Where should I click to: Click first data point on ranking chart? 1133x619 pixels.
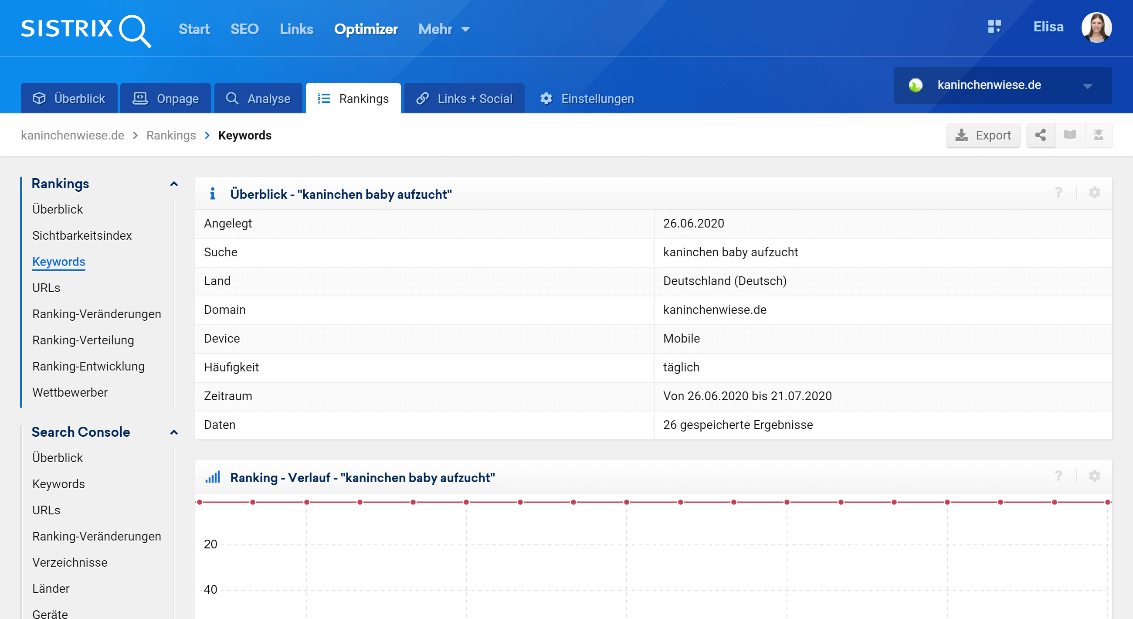[200, 502]
